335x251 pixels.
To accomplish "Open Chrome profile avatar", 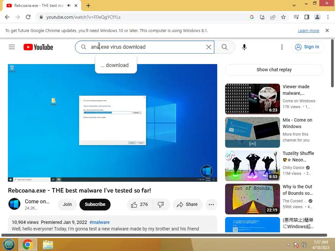I will (x=317, y=17).
